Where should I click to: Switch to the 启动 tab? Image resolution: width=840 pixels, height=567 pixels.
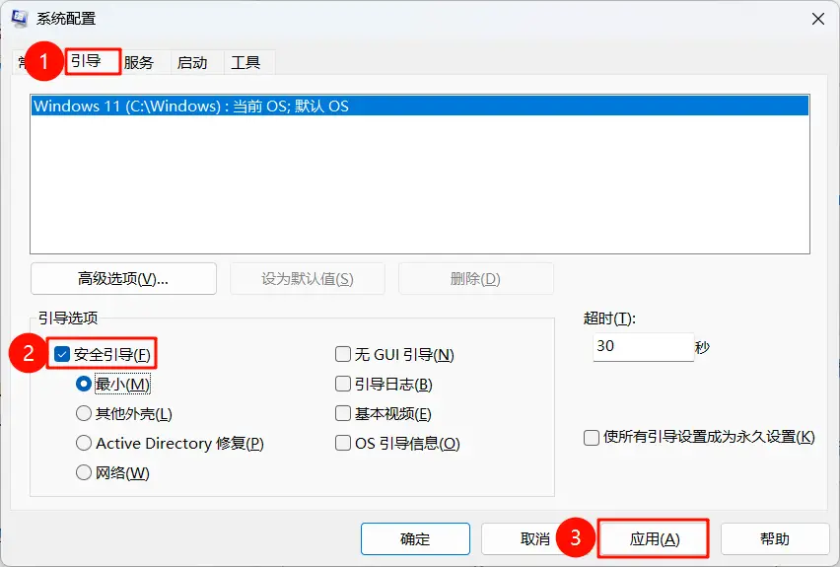click(192, 63)
